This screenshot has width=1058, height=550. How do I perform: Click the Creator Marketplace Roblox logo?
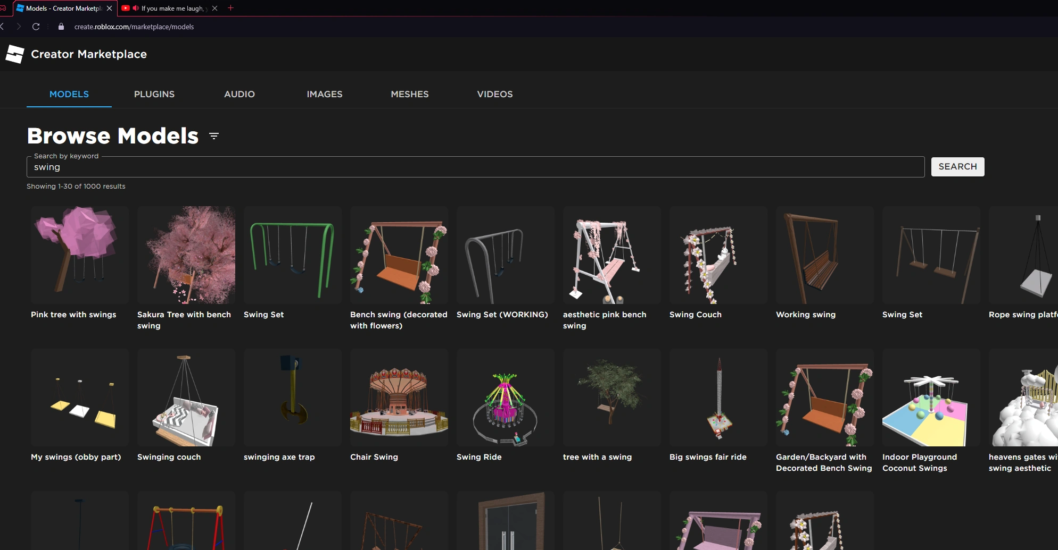(x=14, y=54)
